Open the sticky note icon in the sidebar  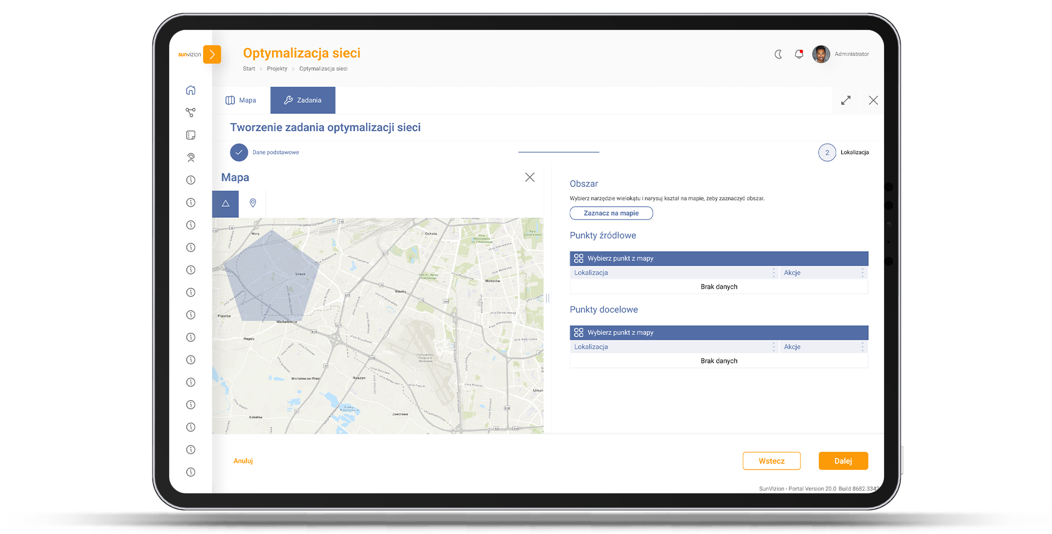(x=191, y=135)
